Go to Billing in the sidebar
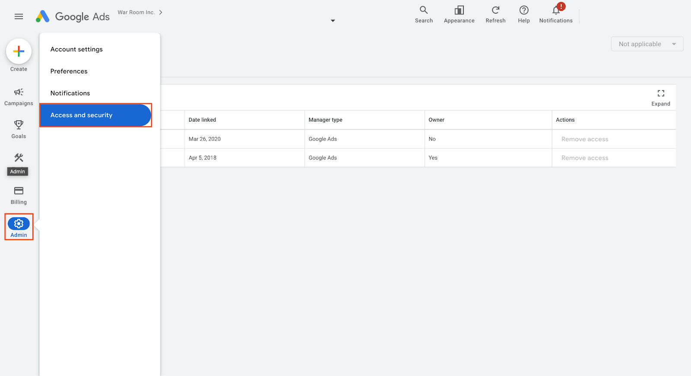Image resolution: width=691 pixels, height=376 pixels. tap(19, 195)
